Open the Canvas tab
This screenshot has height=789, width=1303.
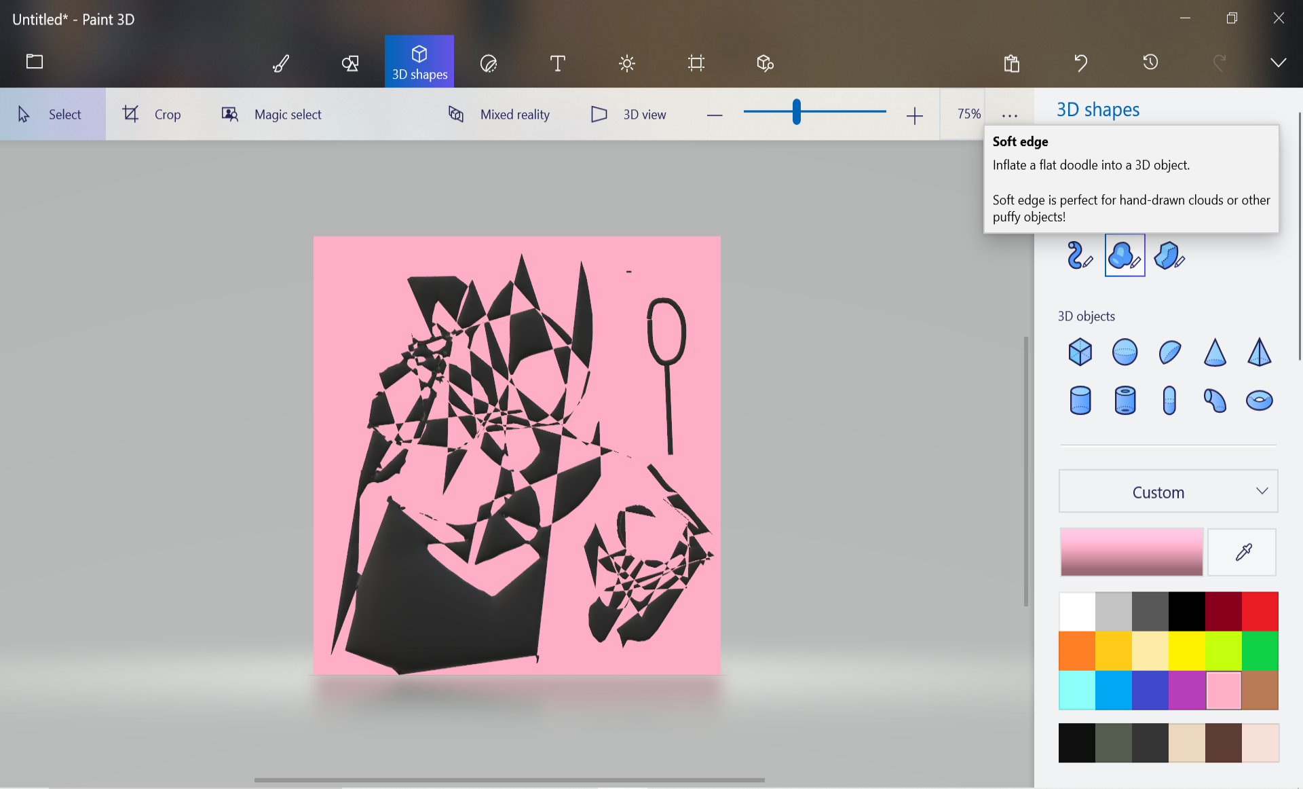click(x=696, y=63)
